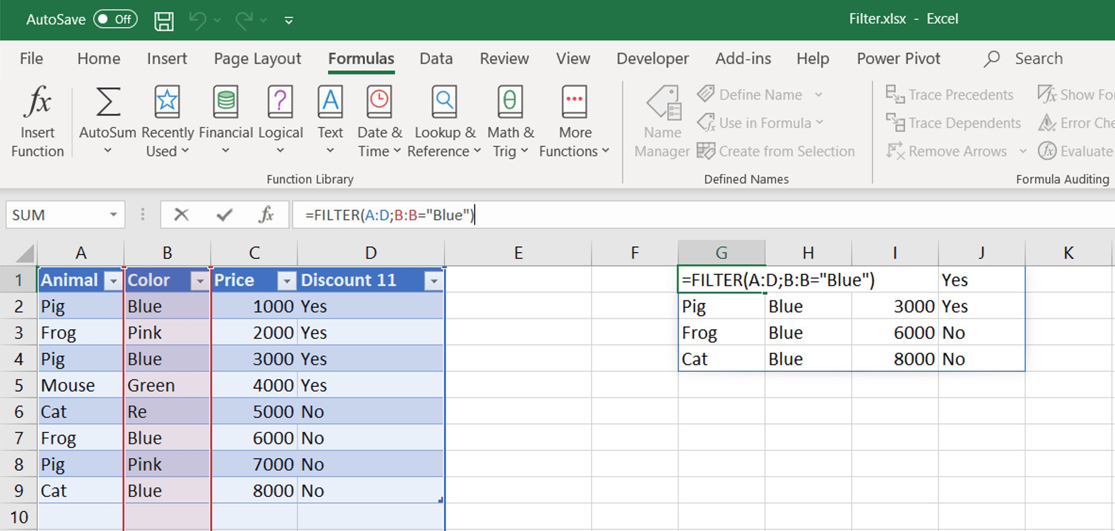
Task: Click Trace Precedents
Action: click(x=949, y=94)
